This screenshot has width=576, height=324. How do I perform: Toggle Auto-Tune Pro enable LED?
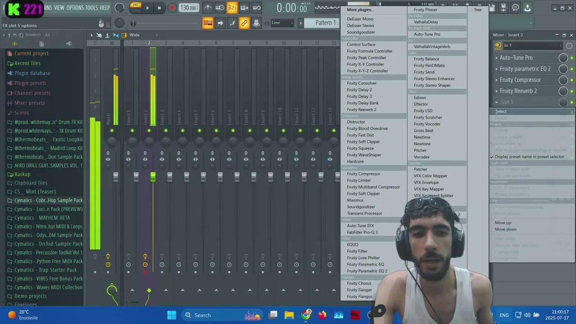tap(571, 58)
